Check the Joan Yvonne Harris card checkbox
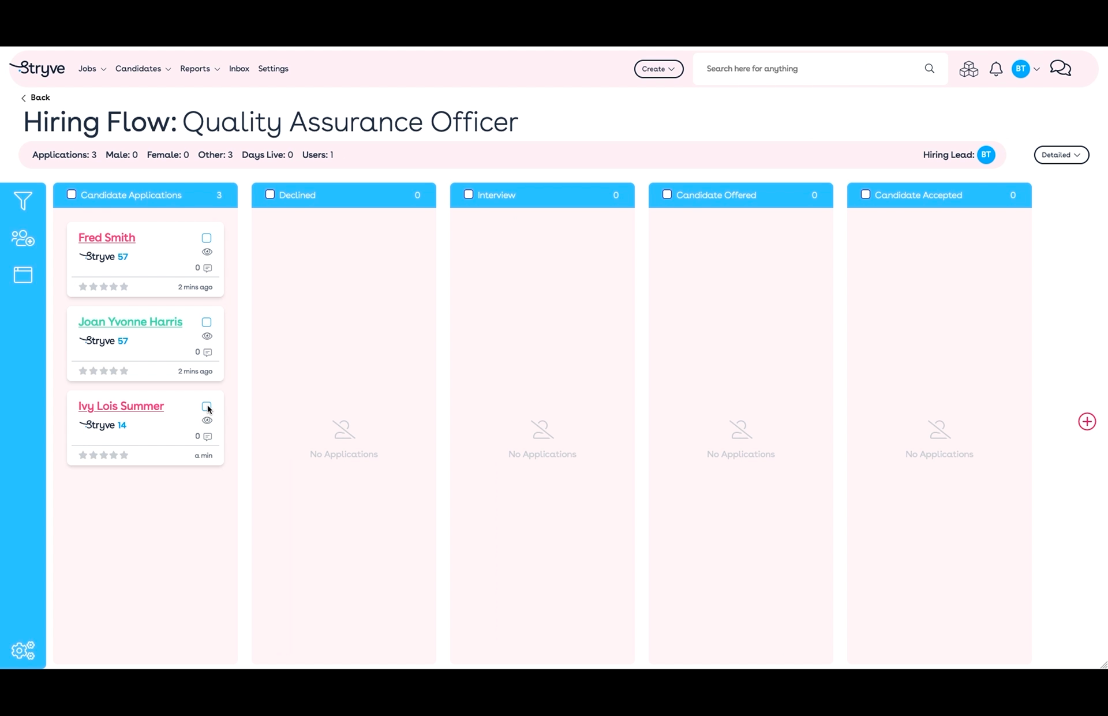This screenshot has height=716, width=1108. 207,322
